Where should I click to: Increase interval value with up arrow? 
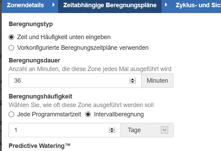tap(112, 129)
